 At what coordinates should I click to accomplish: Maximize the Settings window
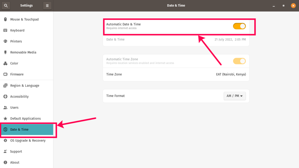284,6
